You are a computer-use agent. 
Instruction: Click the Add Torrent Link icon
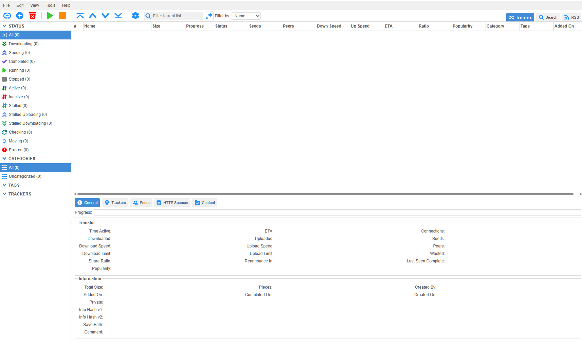coord(7,16)
